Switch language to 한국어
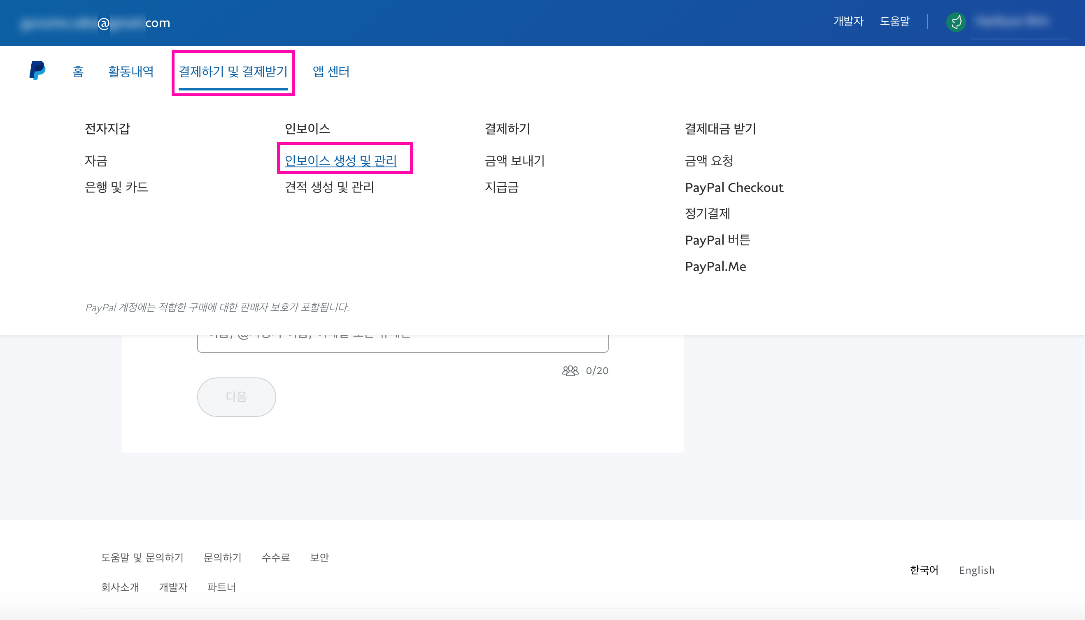The width and height of the screenshot is (1085, 620). pyautogui.click(x=924, y=570)
